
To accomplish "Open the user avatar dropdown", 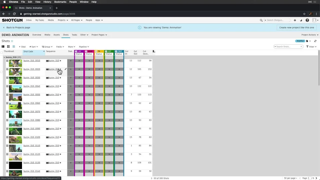I will tap(315, 20).
